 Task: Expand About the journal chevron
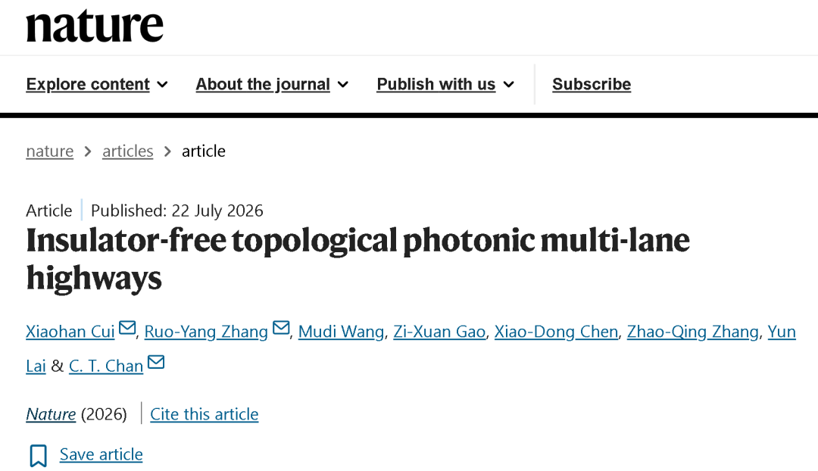343,85
